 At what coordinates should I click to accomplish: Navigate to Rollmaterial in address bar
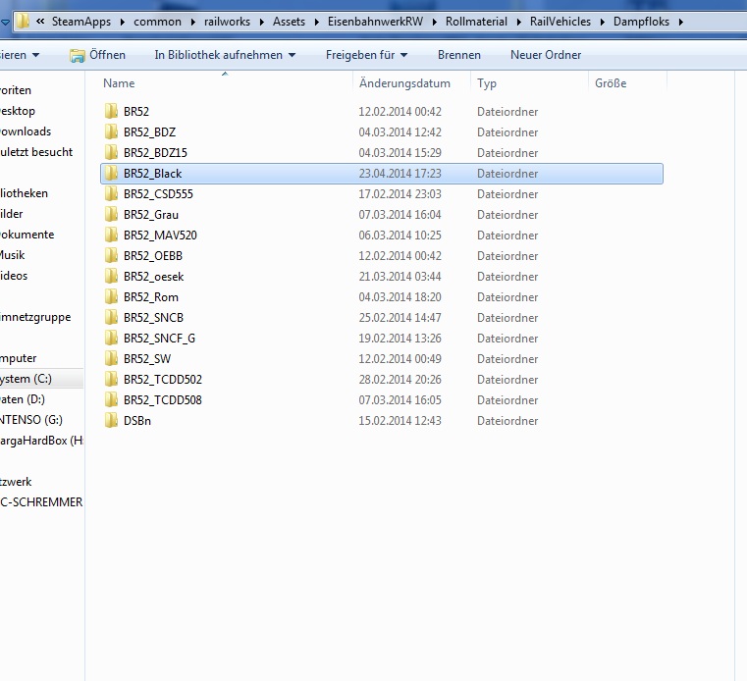[x=476, y=22]
